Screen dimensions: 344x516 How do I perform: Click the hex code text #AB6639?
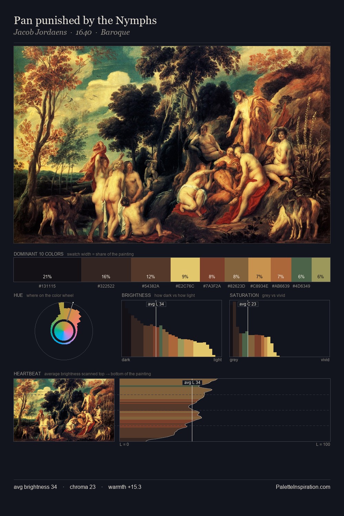281,286
